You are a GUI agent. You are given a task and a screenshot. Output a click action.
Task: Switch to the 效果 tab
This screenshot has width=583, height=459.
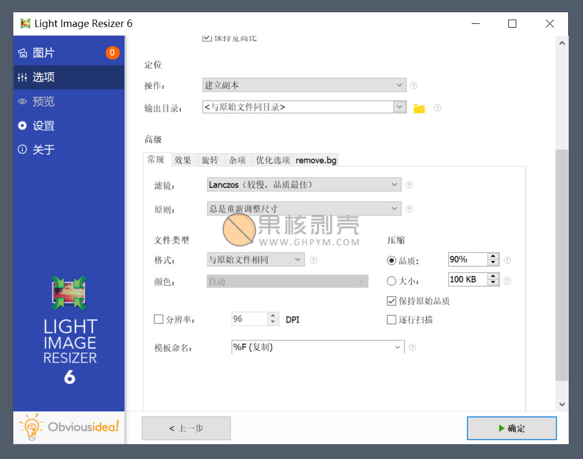coord(183,160)
